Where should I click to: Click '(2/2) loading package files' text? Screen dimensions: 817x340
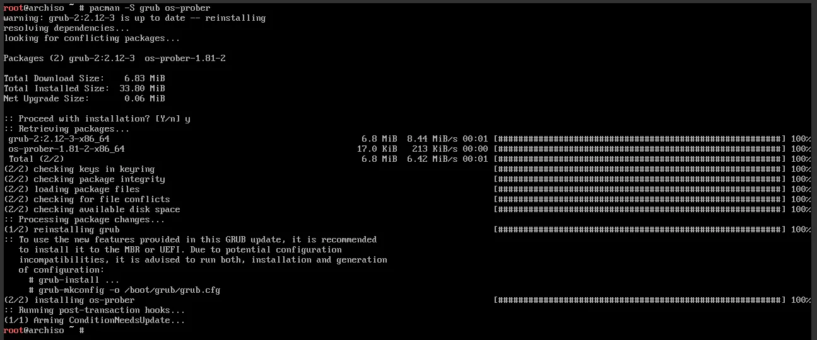point(72,190)
